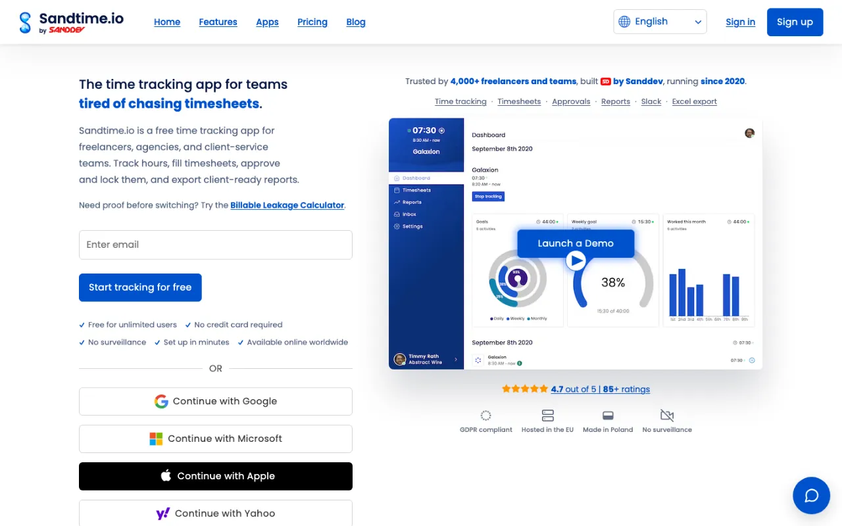Click the user avatar in the dashboard preview

click(x=749, y=133)
